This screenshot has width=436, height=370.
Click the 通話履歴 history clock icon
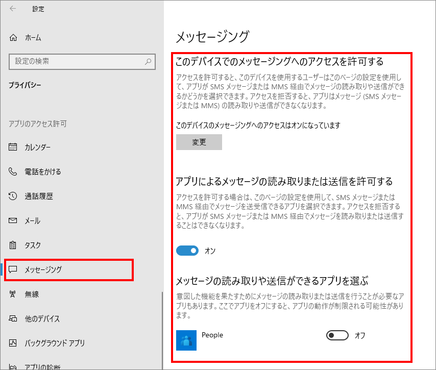(x=13, y=196)
